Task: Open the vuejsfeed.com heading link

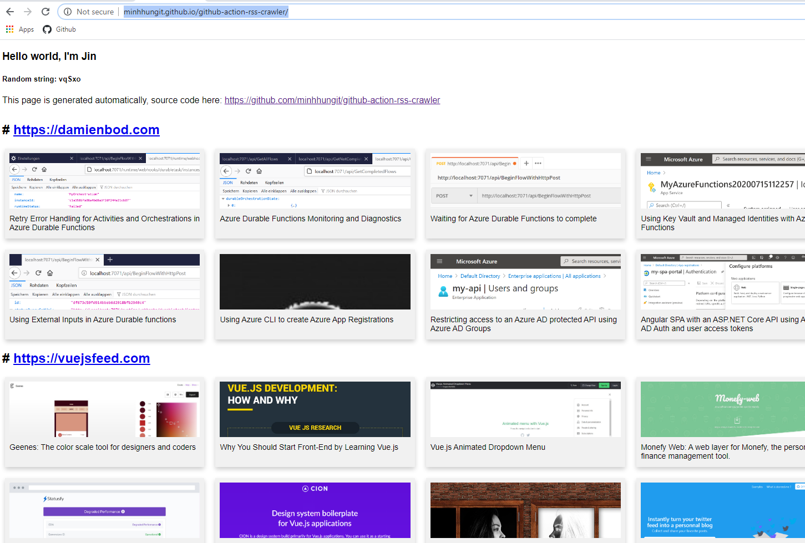Action: [82, 358]
